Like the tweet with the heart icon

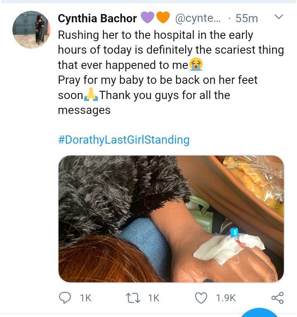point(201,298)
